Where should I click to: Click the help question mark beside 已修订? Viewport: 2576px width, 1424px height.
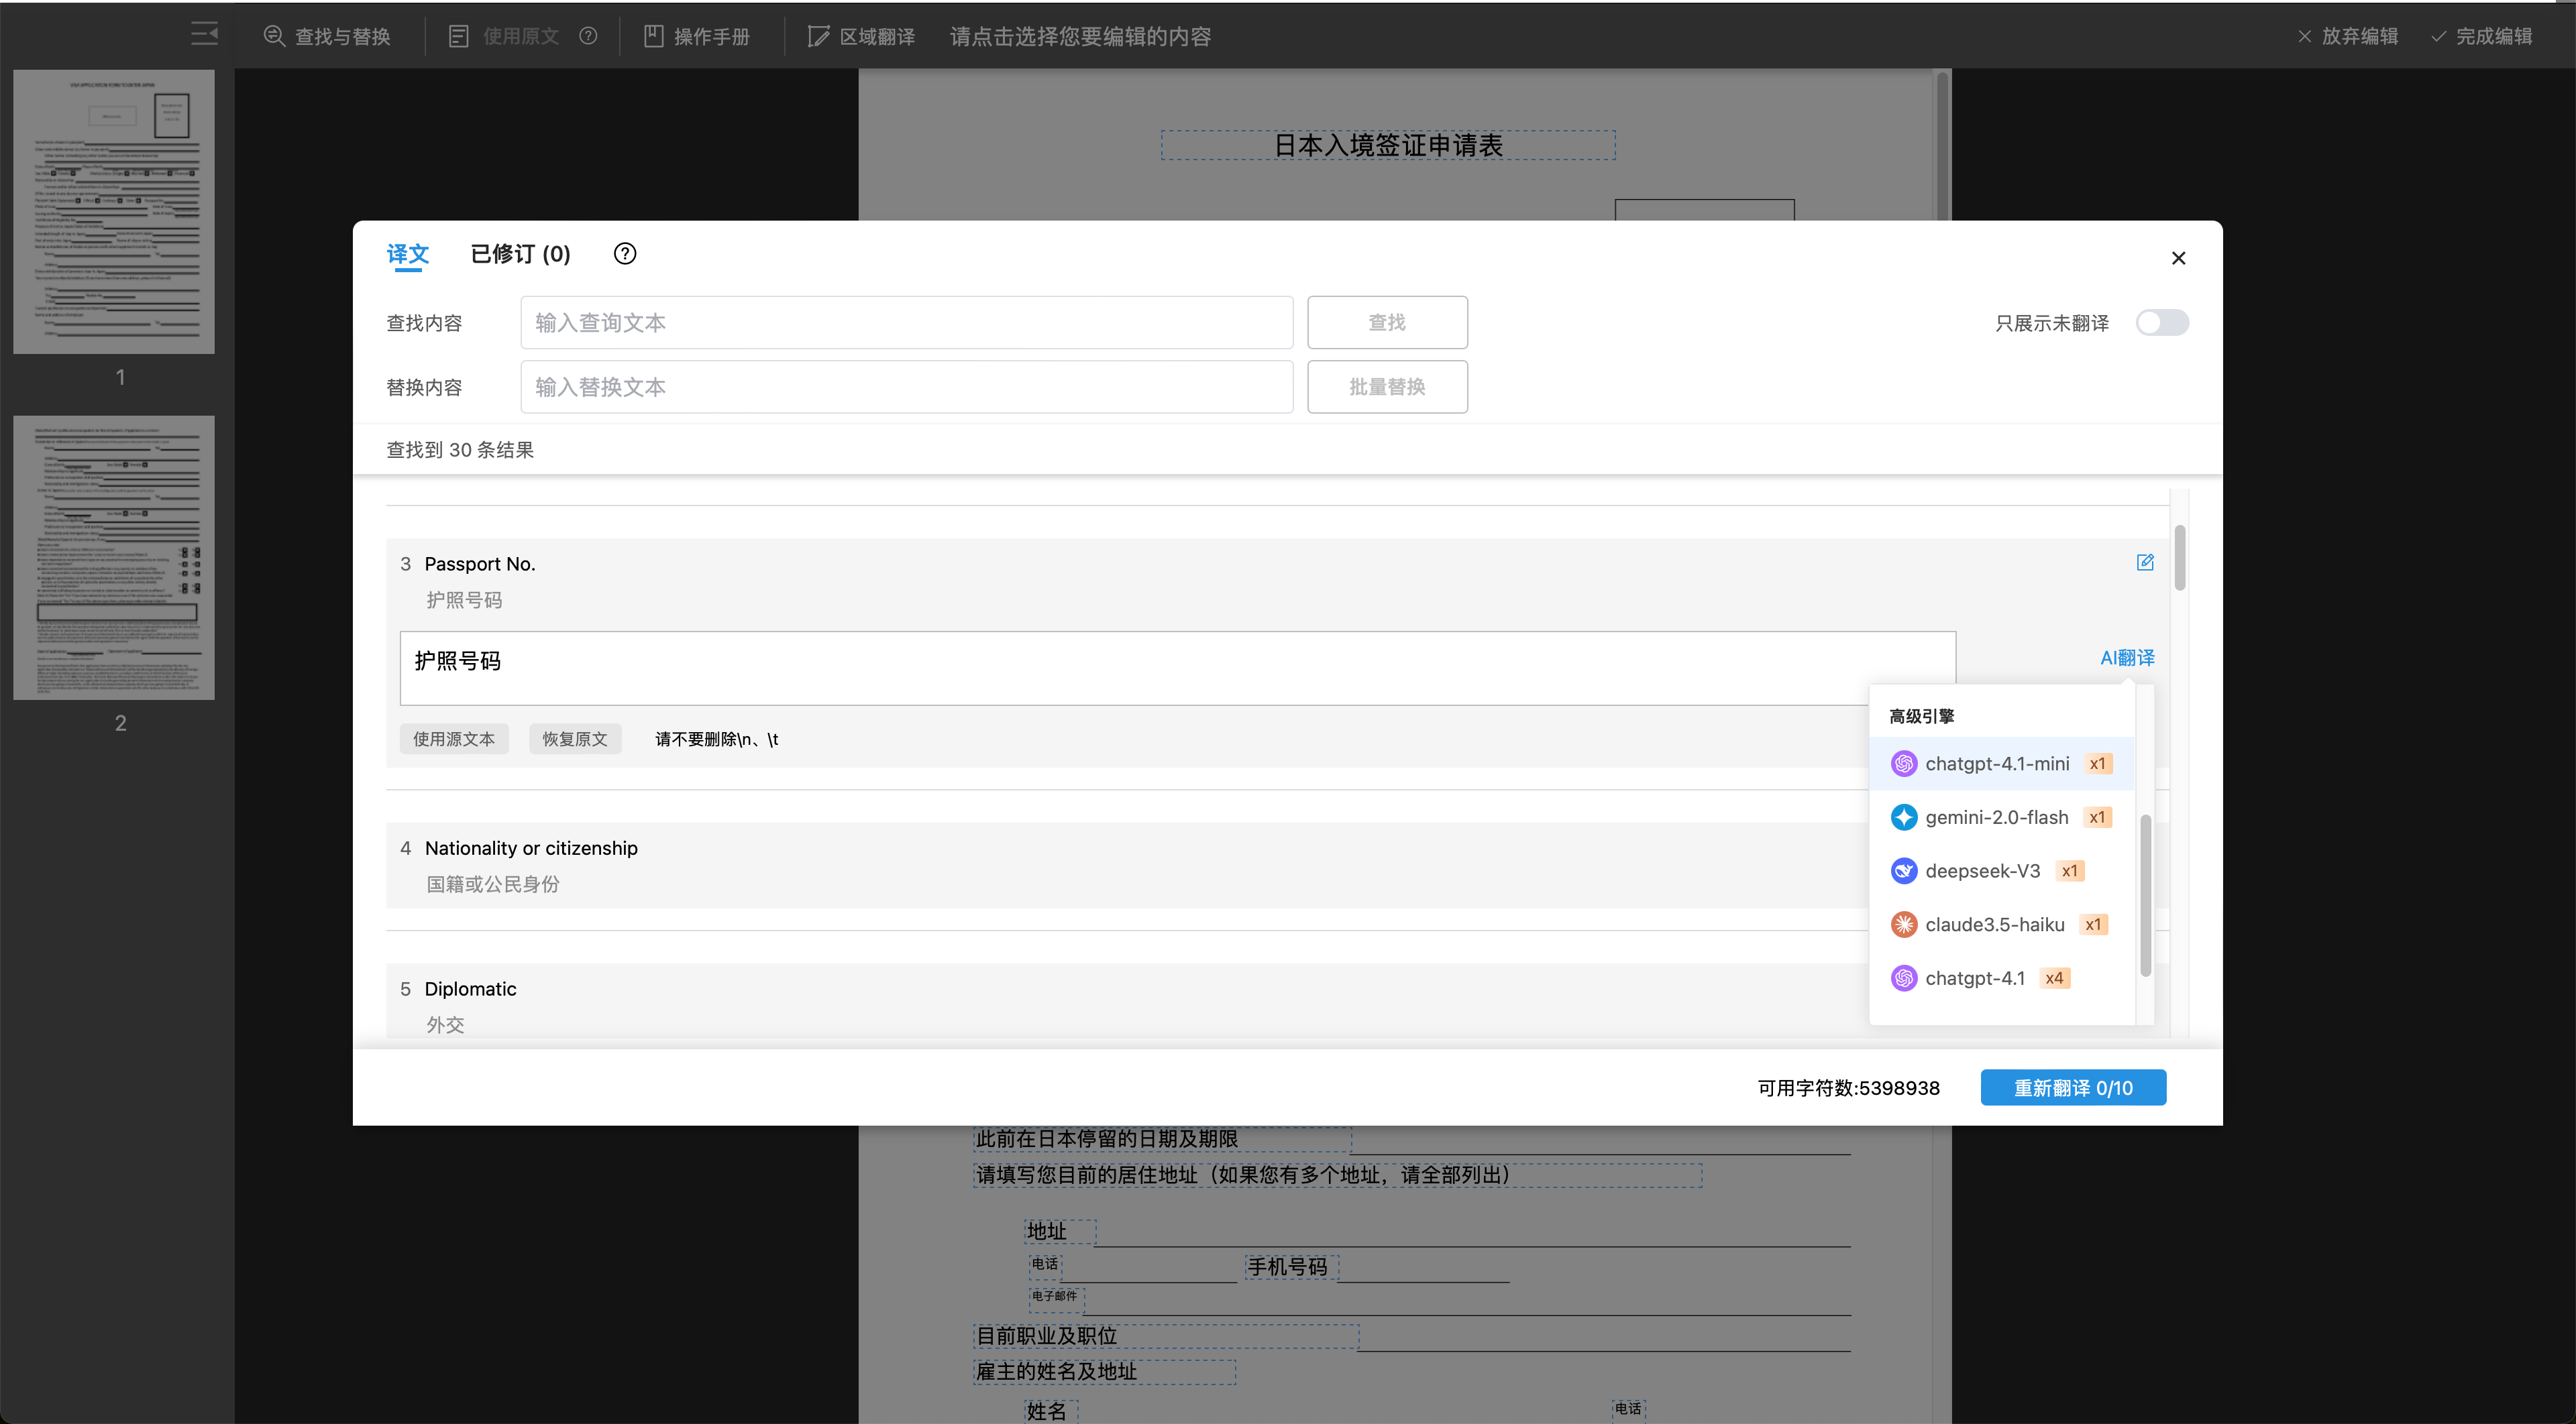tap(624, 254)
